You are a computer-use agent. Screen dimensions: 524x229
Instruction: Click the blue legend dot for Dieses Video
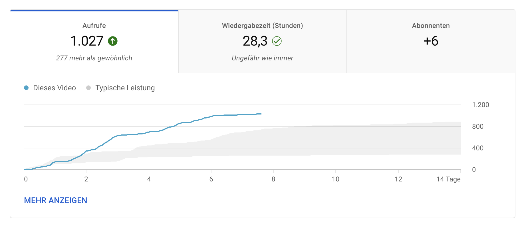coord(26,88)
